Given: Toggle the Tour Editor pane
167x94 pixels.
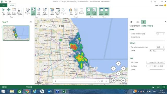Looking at the screenshot, I should pyautogui.click(x=101, y=11).
